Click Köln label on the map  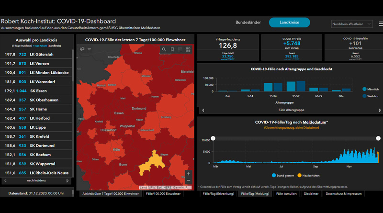116,149
